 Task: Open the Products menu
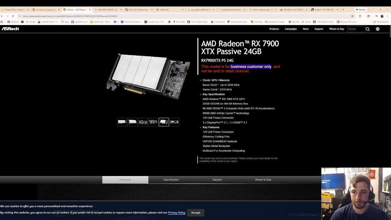[274, 29]
